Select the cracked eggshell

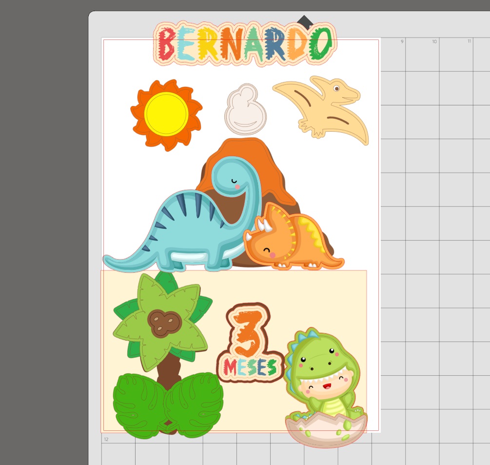pyautogui.click(x=326, y=432)
